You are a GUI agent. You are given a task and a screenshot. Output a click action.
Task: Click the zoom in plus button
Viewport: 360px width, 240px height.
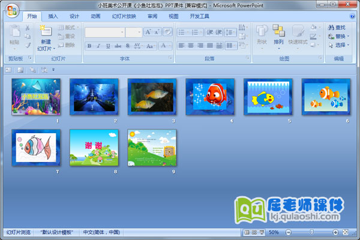[335, 232]
